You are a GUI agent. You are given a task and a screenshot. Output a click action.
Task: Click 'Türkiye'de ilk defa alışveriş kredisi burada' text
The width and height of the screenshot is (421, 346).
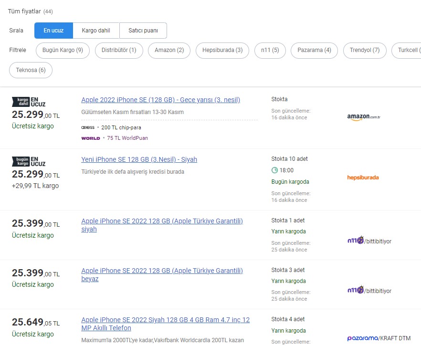coord(133,172)
